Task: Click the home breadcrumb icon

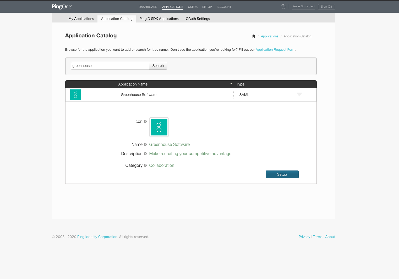Action: 254,36
